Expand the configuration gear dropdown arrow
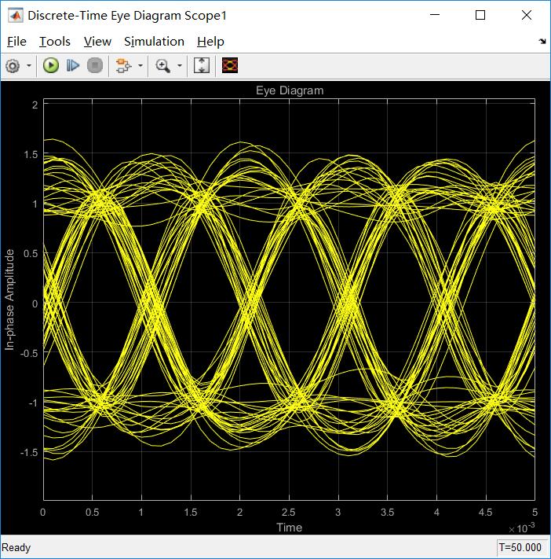The image size is (551, 559). tap(29, 66)
